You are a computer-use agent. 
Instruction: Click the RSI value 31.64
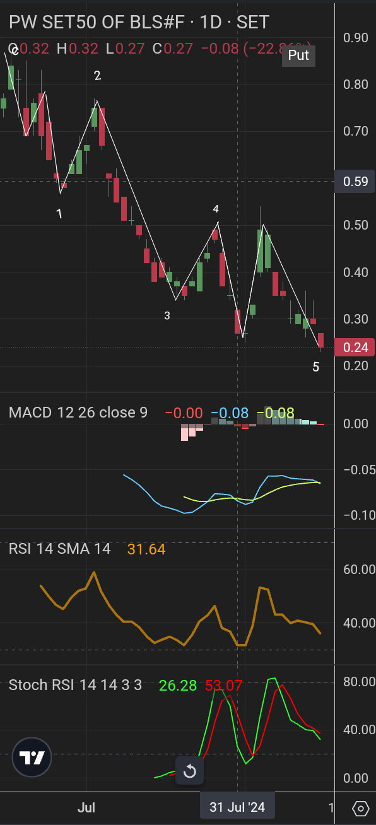click(146, 549)
